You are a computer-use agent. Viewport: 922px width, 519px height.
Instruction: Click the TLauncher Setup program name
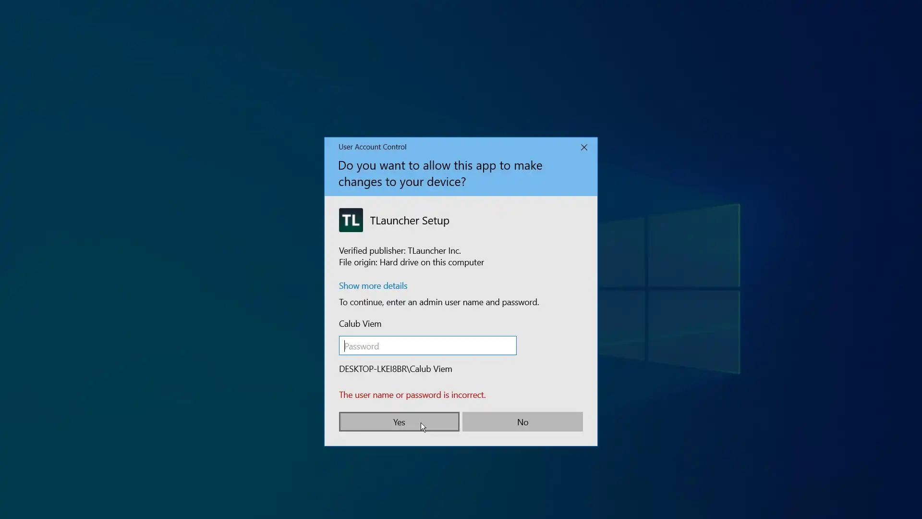[x=409, y=221]
